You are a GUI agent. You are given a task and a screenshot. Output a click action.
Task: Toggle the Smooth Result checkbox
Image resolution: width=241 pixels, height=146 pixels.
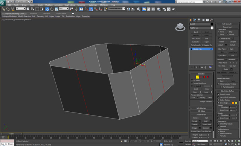click(218, 94)
